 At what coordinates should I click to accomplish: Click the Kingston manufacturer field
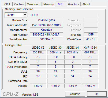[46, 30]
